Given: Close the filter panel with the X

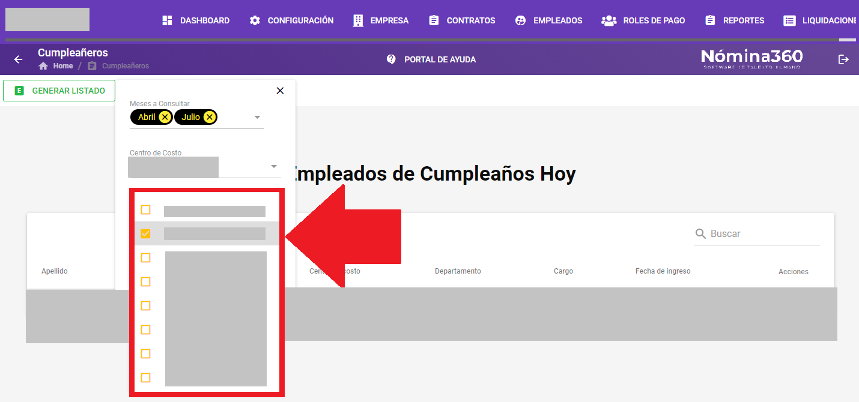Looking at the screenshot, I should (x=280, y=91).
